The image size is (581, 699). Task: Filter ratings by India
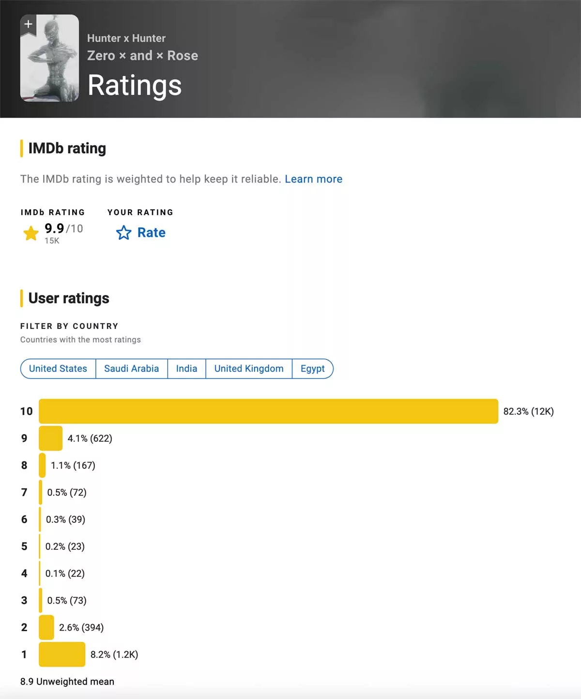coord(186,369)
